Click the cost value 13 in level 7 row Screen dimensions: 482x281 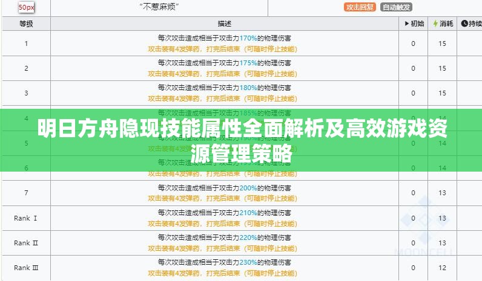(442, 193)
